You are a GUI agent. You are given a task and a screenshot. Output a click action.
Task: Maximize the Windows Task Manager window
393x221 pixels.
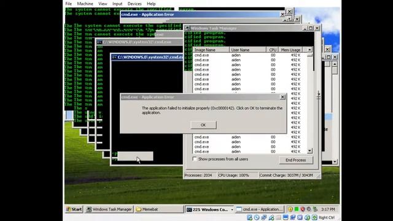pos(311,28)
